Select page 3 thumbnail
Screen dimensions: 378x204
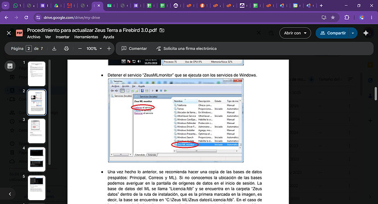[37, 131]
